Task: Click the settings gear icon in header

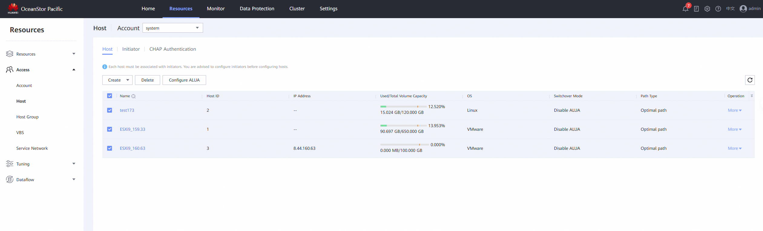Action: (707, 9)
